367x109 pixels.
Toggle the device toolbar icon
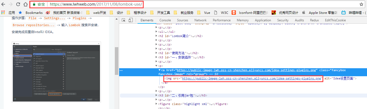point(131,20)
